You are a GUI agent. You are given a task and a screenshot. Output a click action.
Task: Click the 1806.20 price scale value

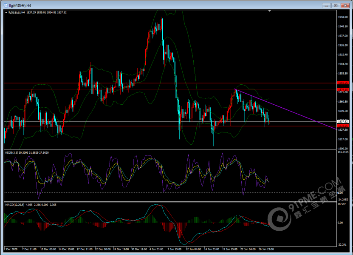click(x=343, y=149)
